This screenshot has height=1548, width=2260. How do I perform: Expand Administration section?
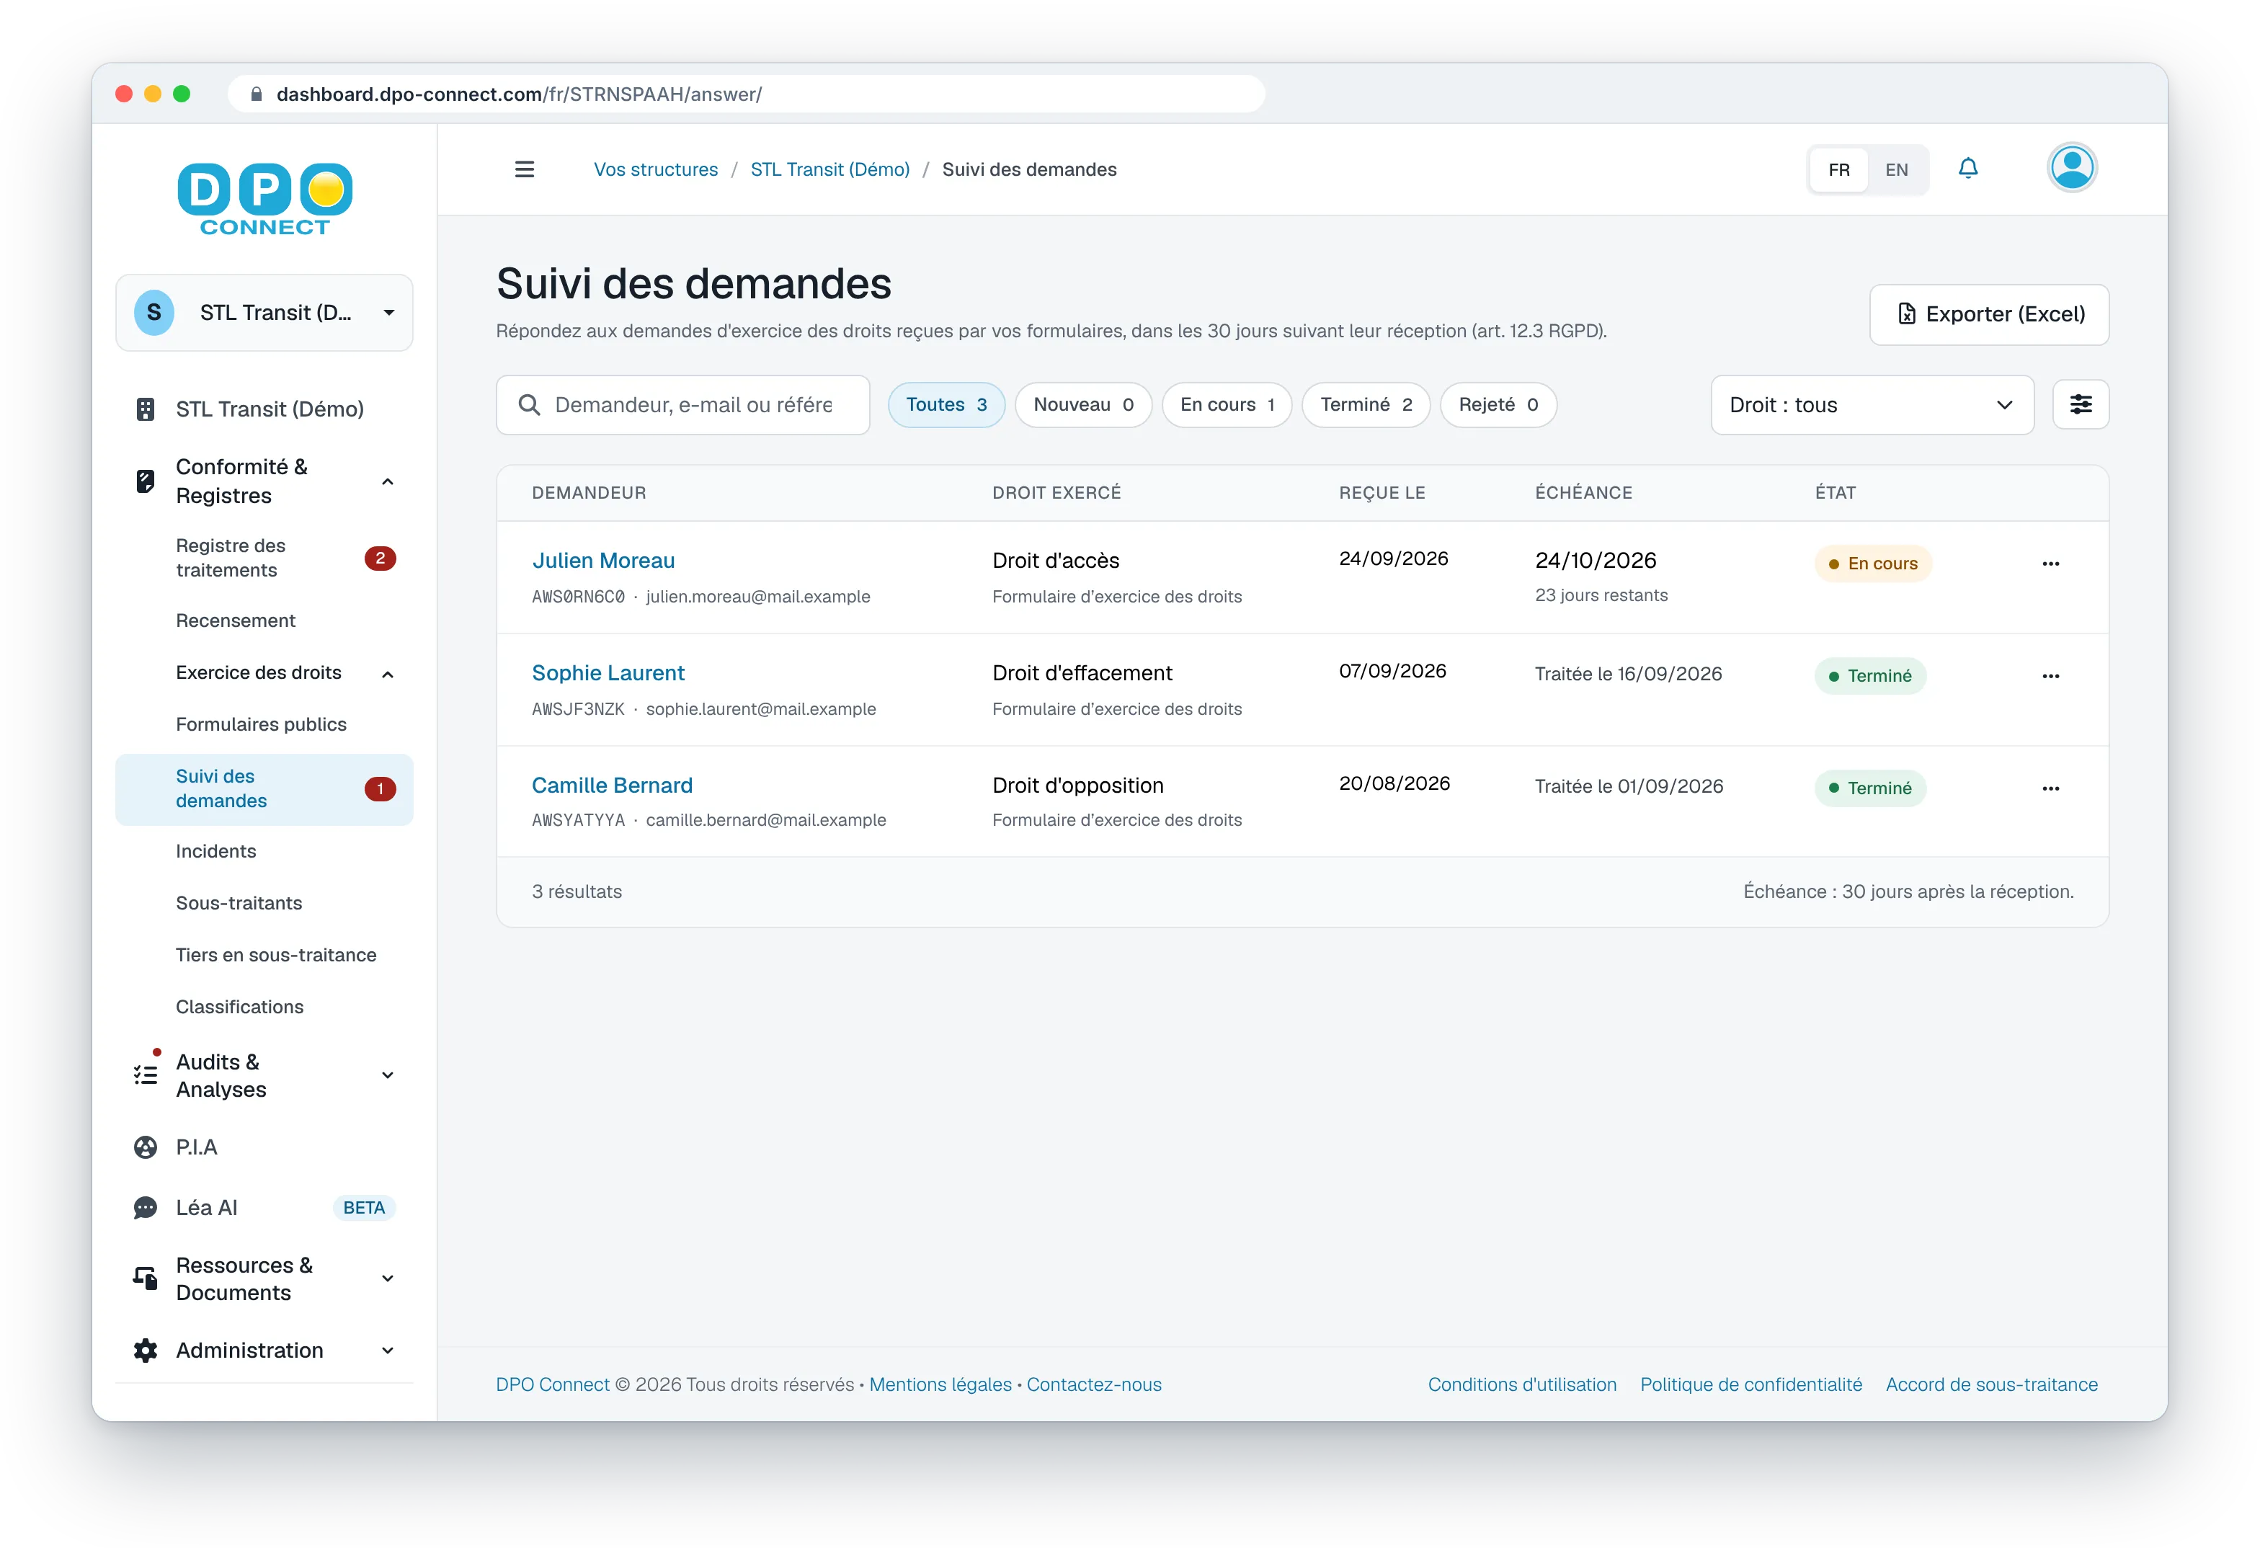coord(387,1351)
